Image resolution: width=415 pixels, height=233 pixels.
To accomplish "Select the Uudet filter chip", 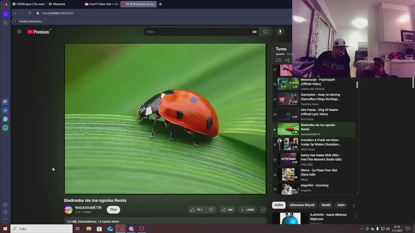I will [341, 205].
